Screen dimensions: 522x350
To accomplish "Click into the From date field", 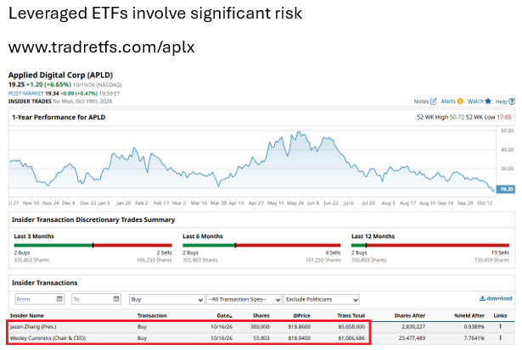I will 40,299.
